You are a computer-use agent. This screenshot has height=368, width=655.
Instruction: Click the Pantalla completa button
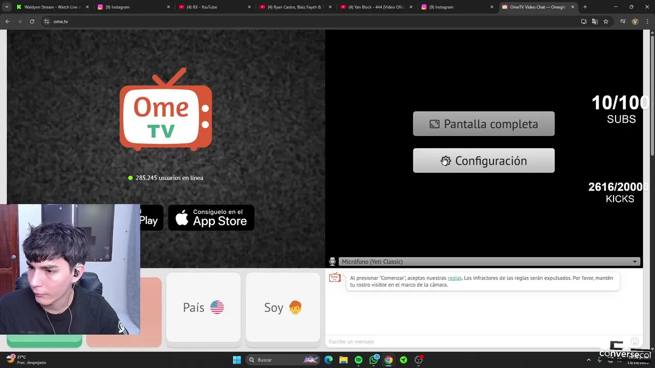[484, 124]
